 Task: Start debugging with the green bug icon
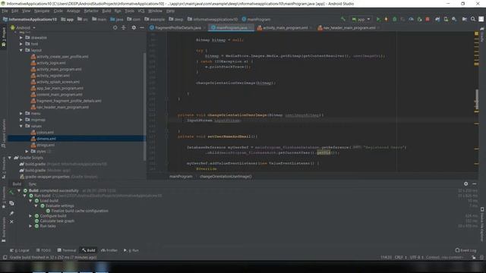point(395,19)
